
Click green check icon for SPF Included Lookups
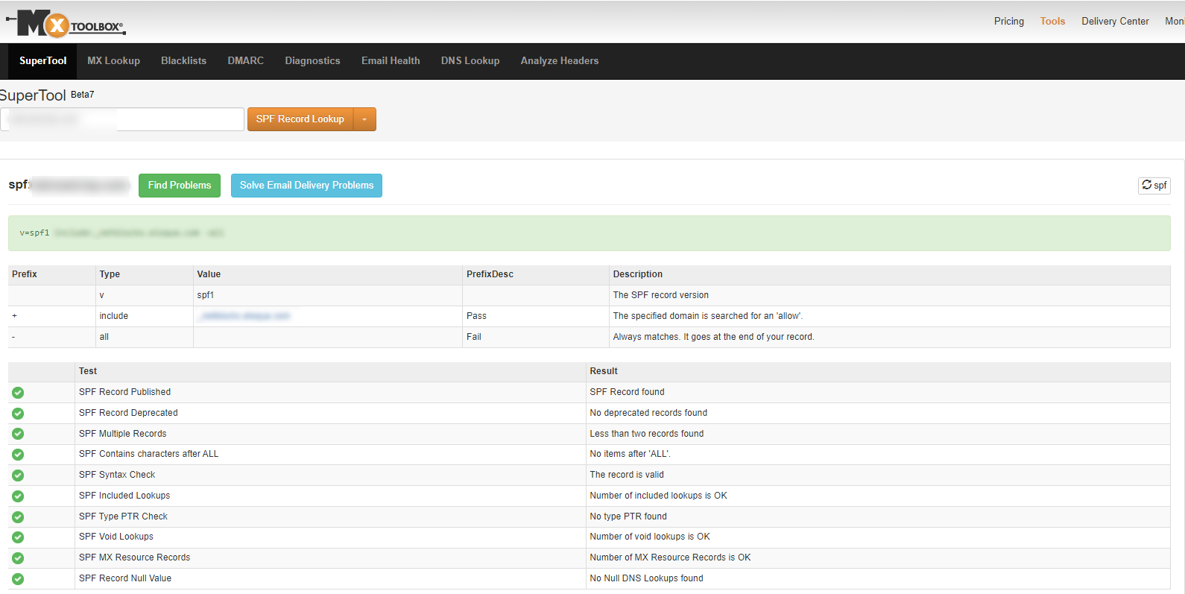coord(18,496)
